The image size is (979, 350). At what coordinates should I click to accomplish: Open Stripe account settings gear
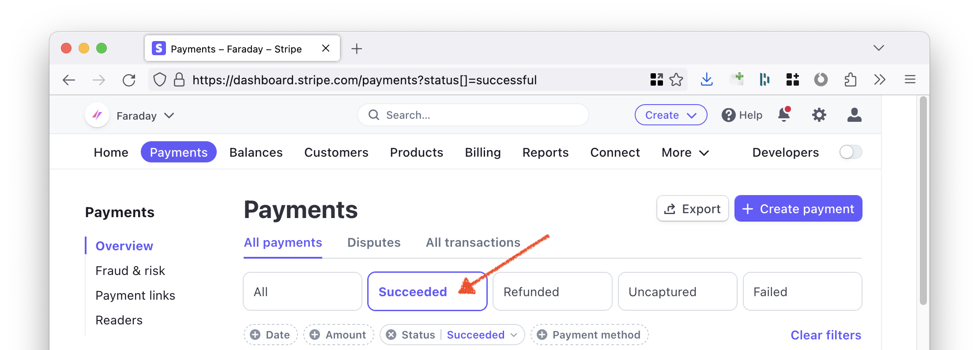819,115
